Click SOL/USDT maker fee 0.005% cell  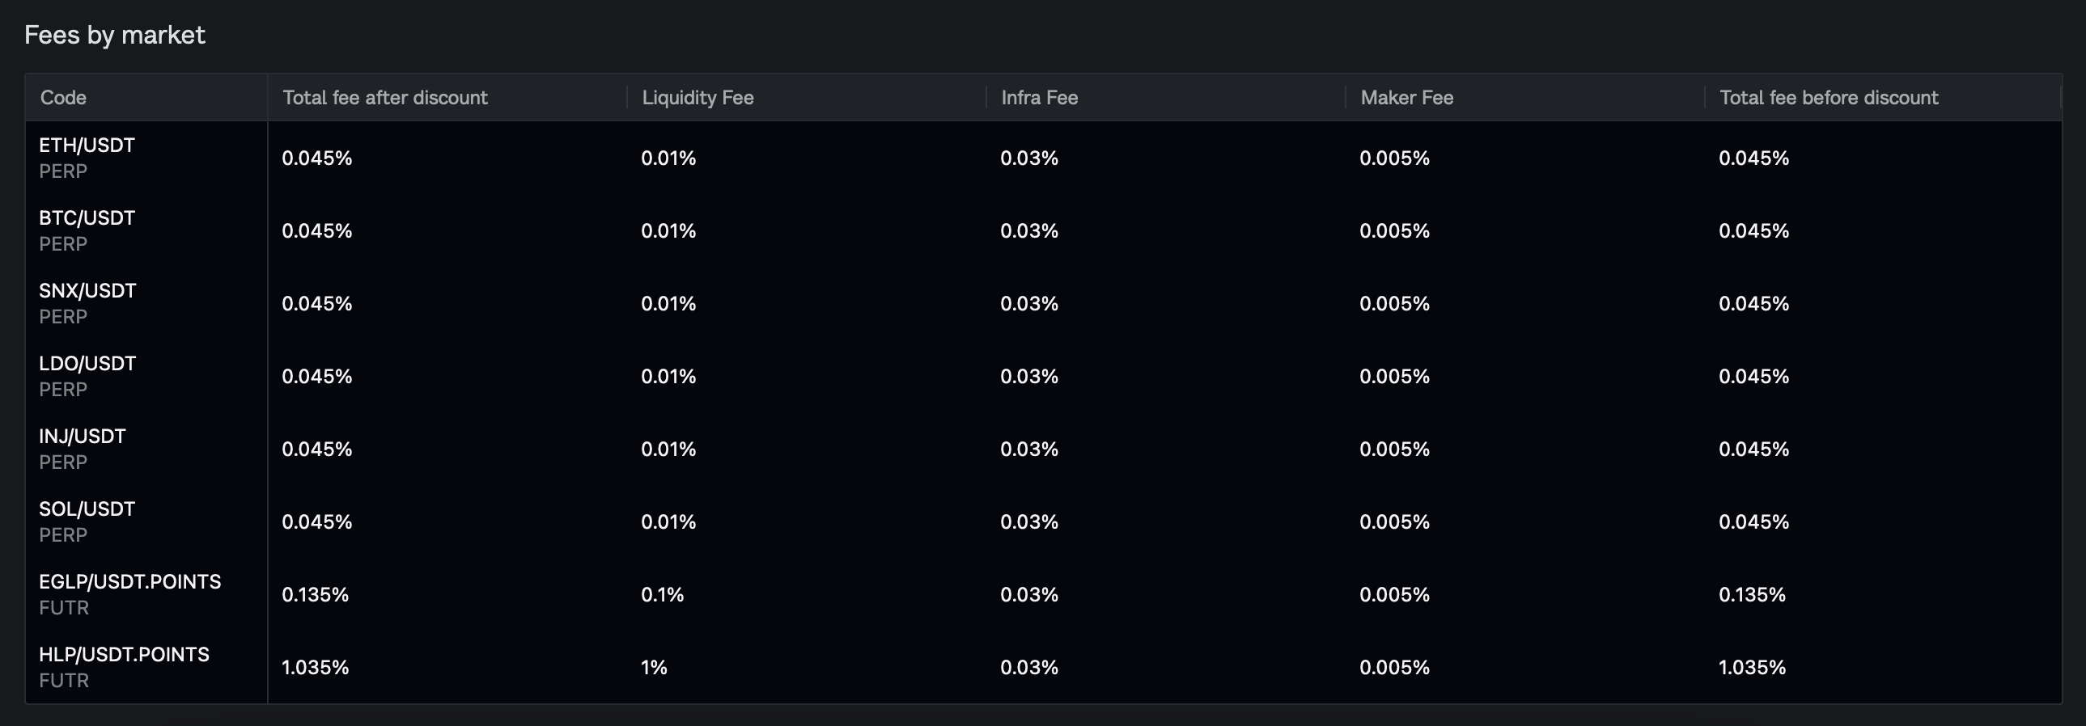(1394, 523)
